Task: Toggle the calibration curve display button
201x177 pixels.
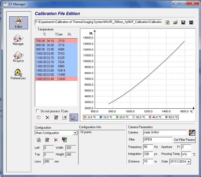Action: 74,117
